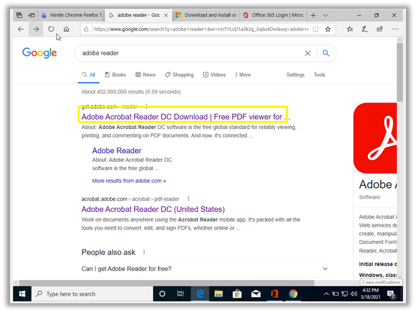Image resolution: width=416 pixels, height=312 pixels.
Task: Close the adobe reader Google tab
Action: (x=166, y=15)
